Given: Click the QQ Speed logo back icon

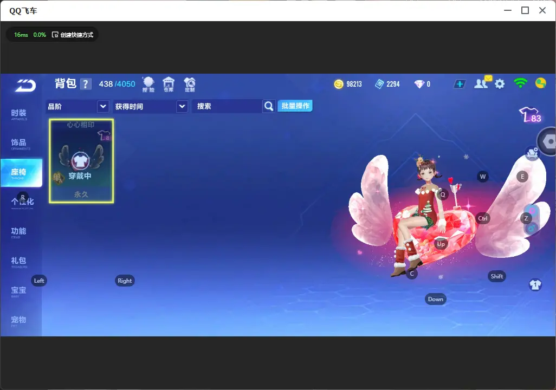Looking at the screenshot, I should (25, 85).
